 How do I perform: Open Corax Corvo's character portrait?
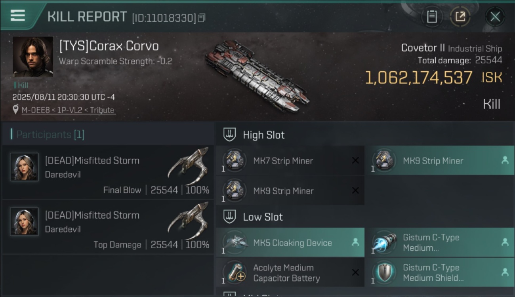(x=33, y=57)
